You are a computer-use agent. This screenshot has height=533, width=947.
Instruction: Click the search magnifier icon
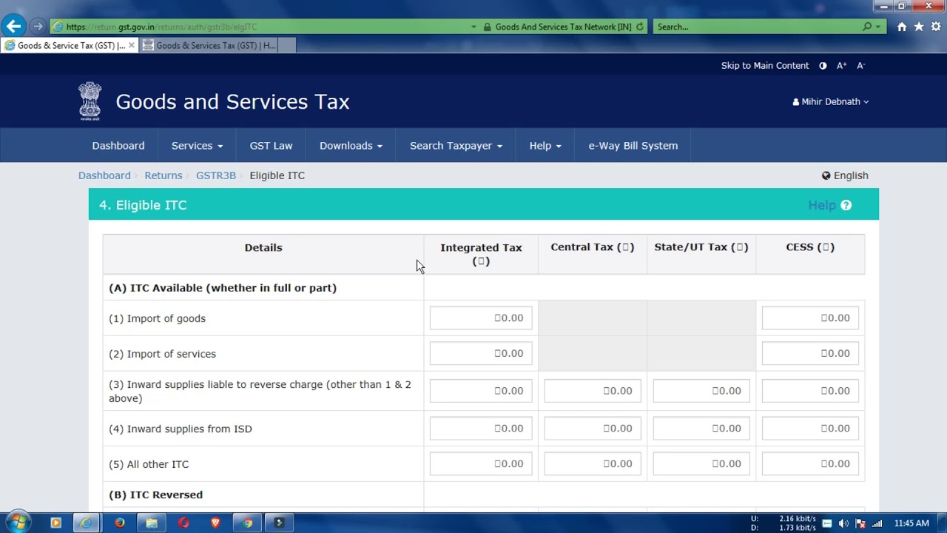click(x=867, y=27)
